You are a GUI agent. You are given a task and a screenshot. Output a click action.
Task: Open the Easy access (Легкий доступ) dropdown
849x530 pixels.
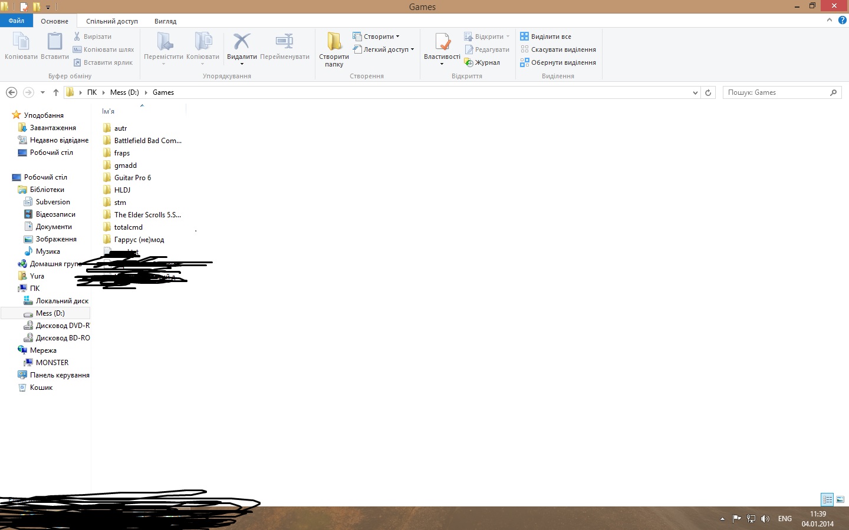click(384, 49)
